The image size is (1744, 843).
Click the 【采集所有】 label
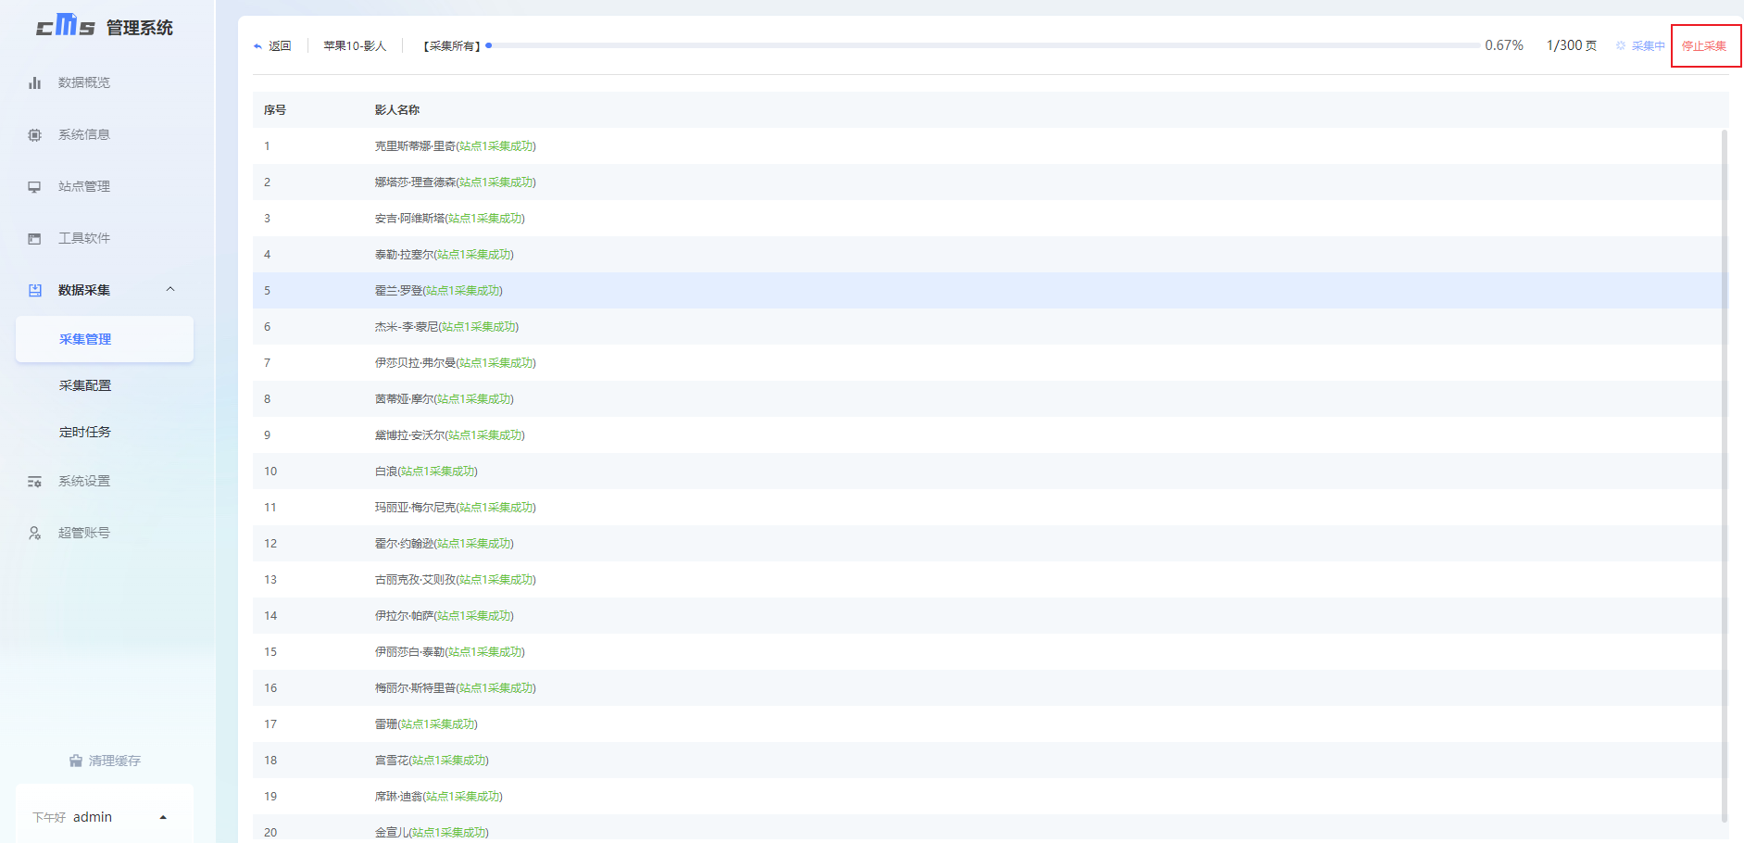(451, 45)
